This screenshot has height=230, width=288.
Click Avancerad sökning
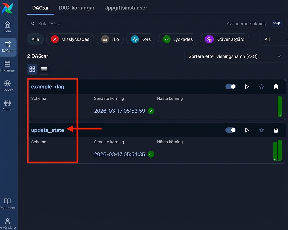click(x=246, y=24)
